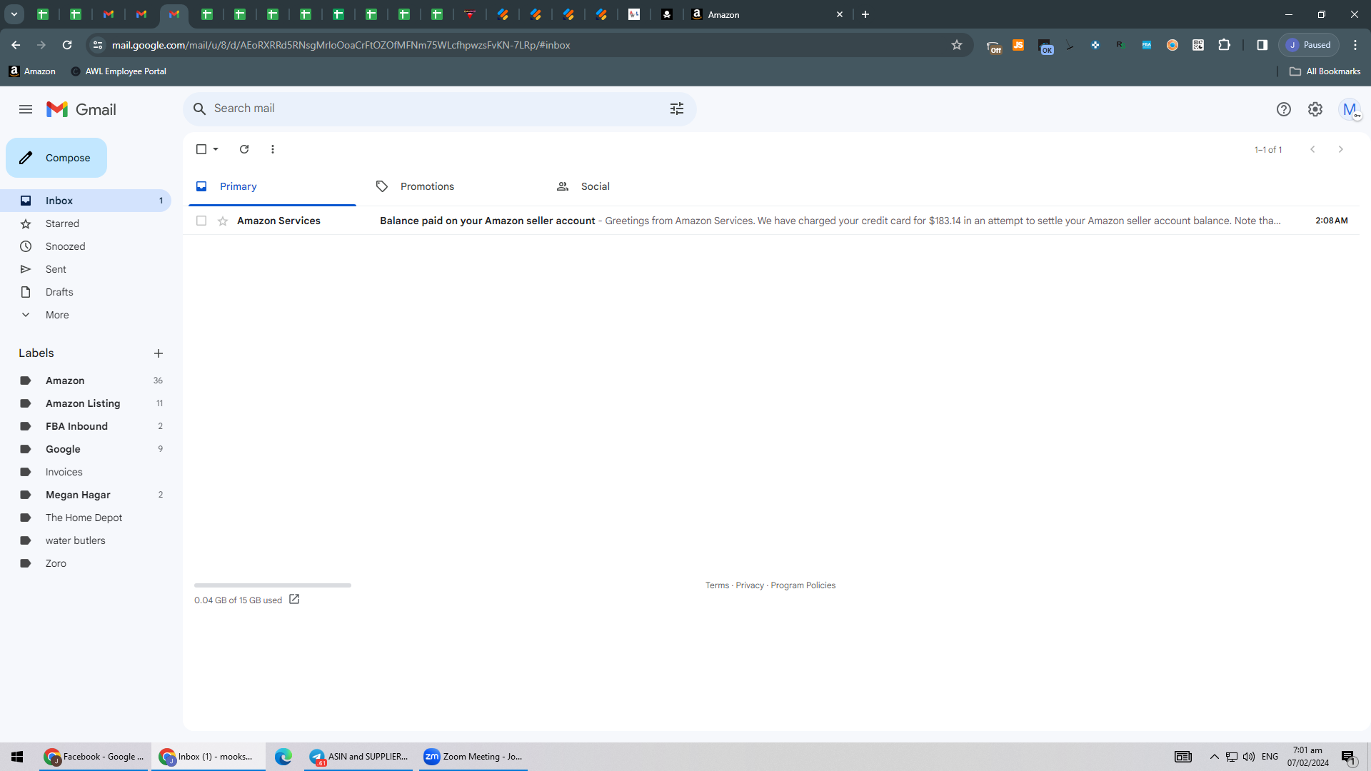This screenshot has height=771, width=1371.
Task: Expand the More sidebar section
Action: coord(86,315)
